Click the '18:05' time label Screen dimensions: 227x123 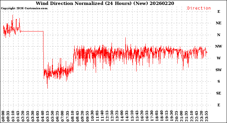(157, 116)
